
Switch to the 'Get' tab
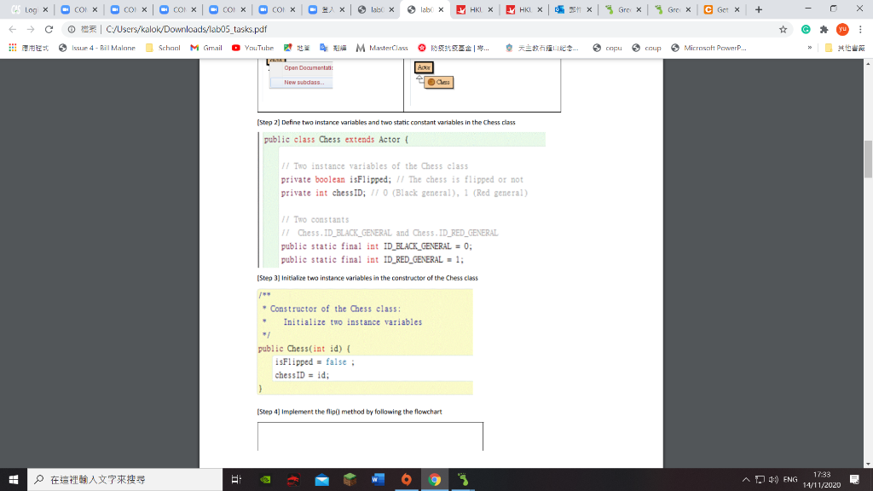[722, 9]
